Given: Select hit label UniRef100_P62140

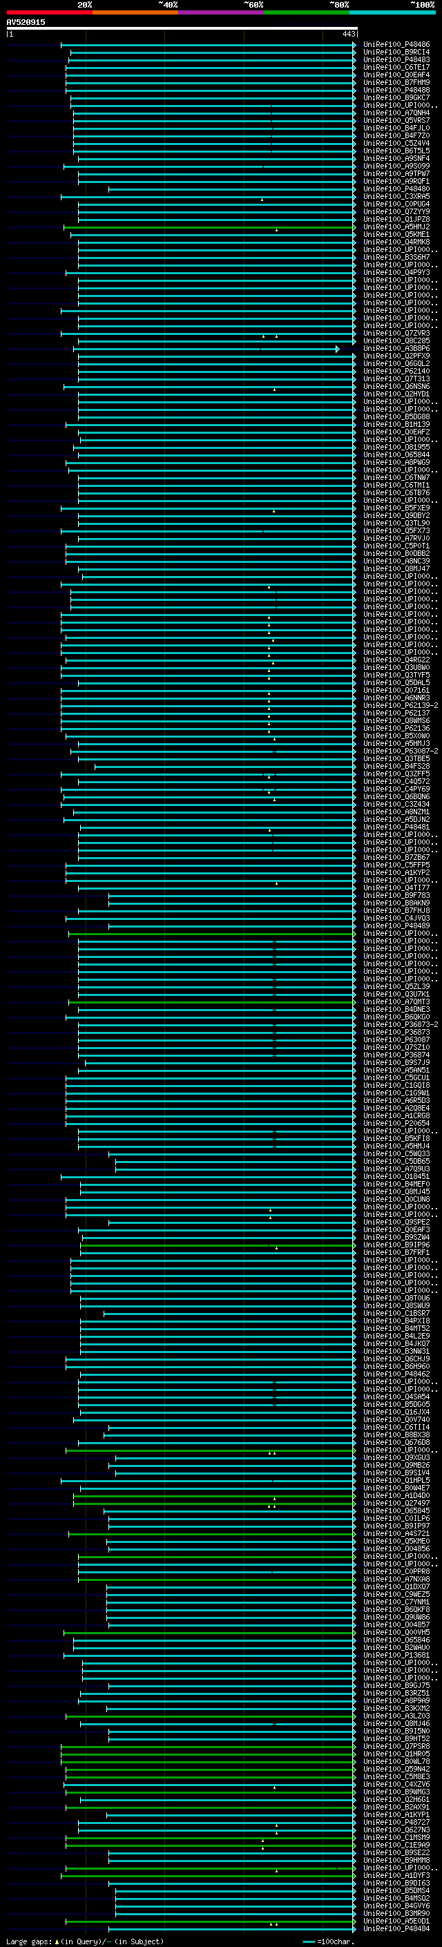Looking at the screenshot, I should click(396, 371).
